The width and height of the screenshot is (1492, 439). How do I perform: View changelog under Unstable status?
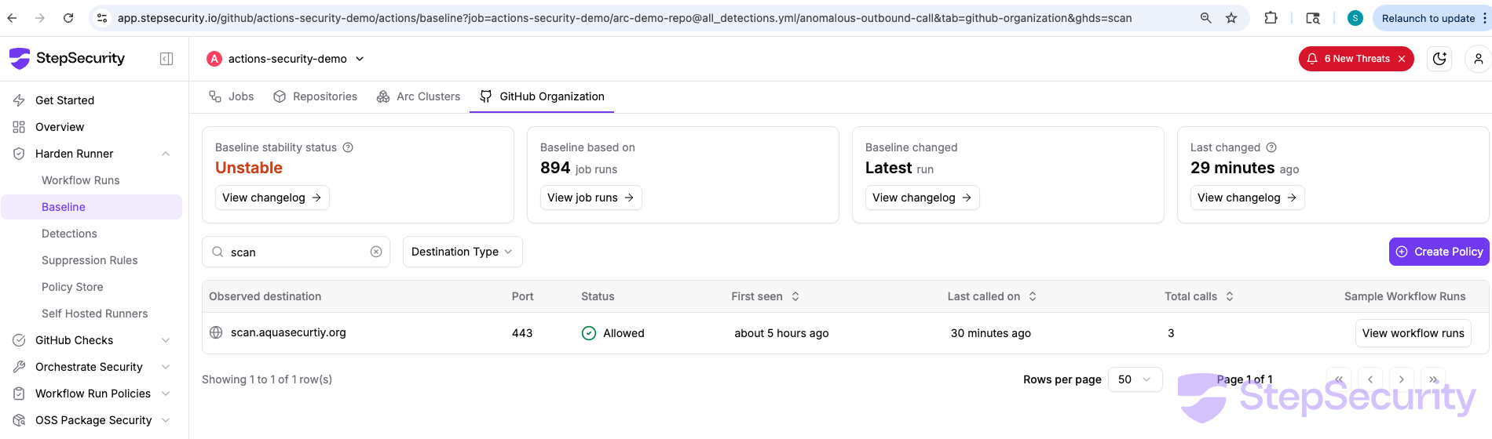click(x=272, y=198)
